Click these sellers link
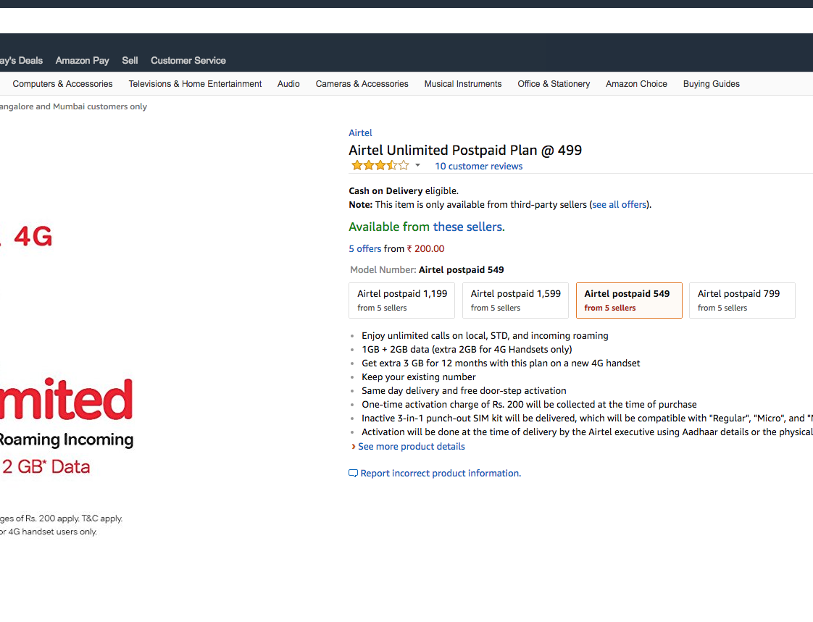The width and height of the screenshot is (813, 622). [468, 227]
